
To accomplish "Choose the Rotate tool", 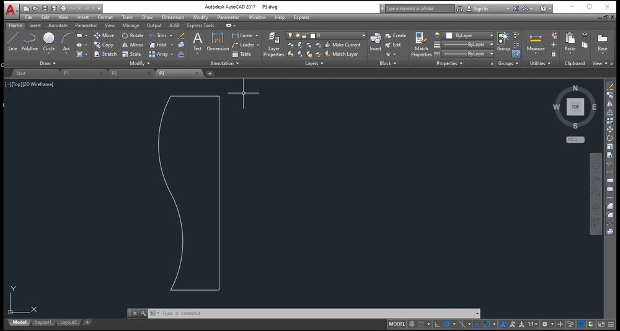I will 133,35.
